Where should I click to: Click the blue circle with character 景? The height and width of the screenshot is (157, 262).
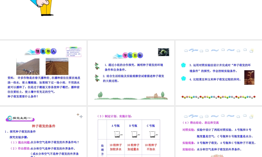(43, 51)
